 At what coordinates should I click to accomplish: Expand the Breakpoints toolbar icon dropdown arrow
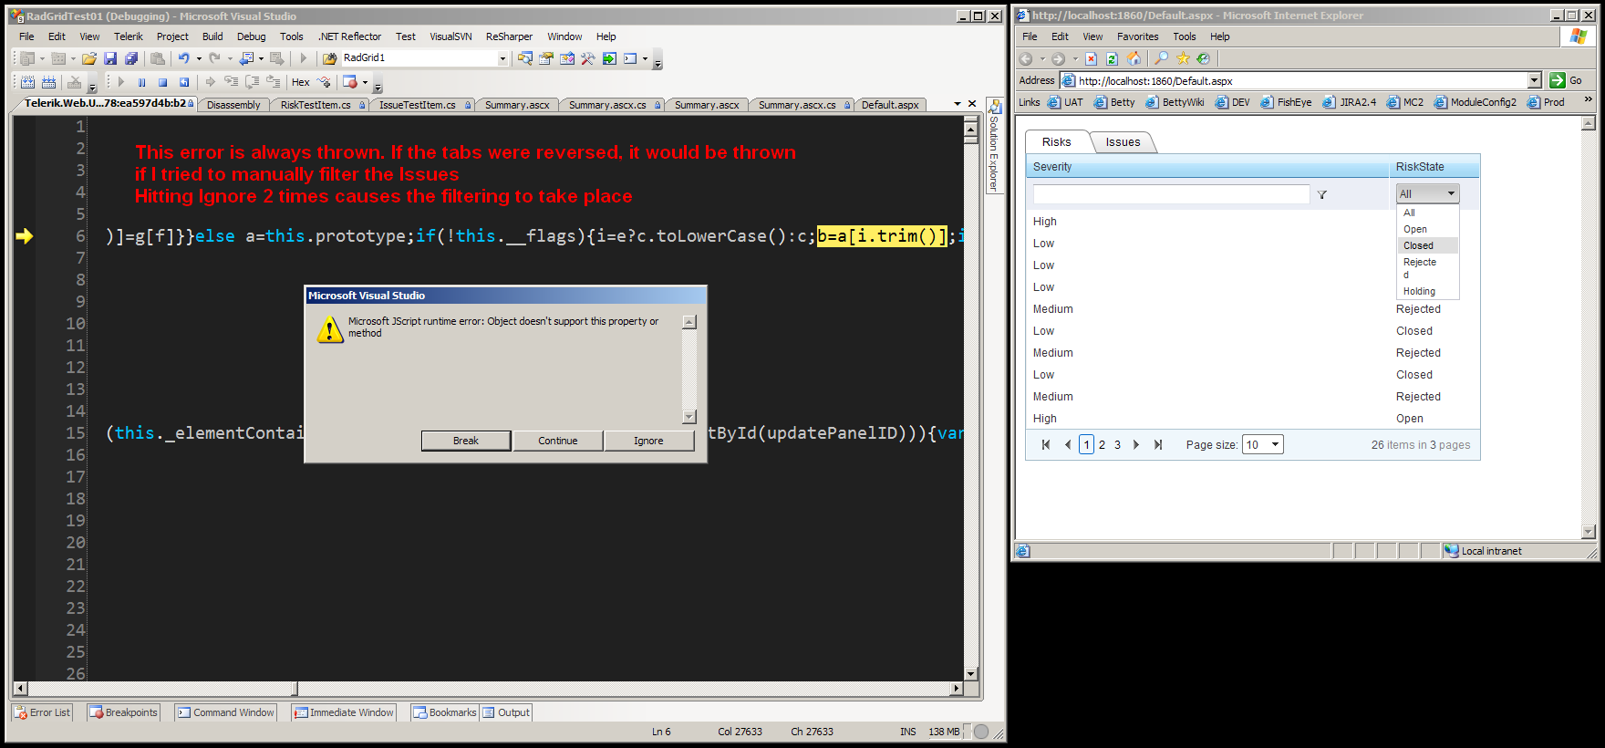[366, 82]
